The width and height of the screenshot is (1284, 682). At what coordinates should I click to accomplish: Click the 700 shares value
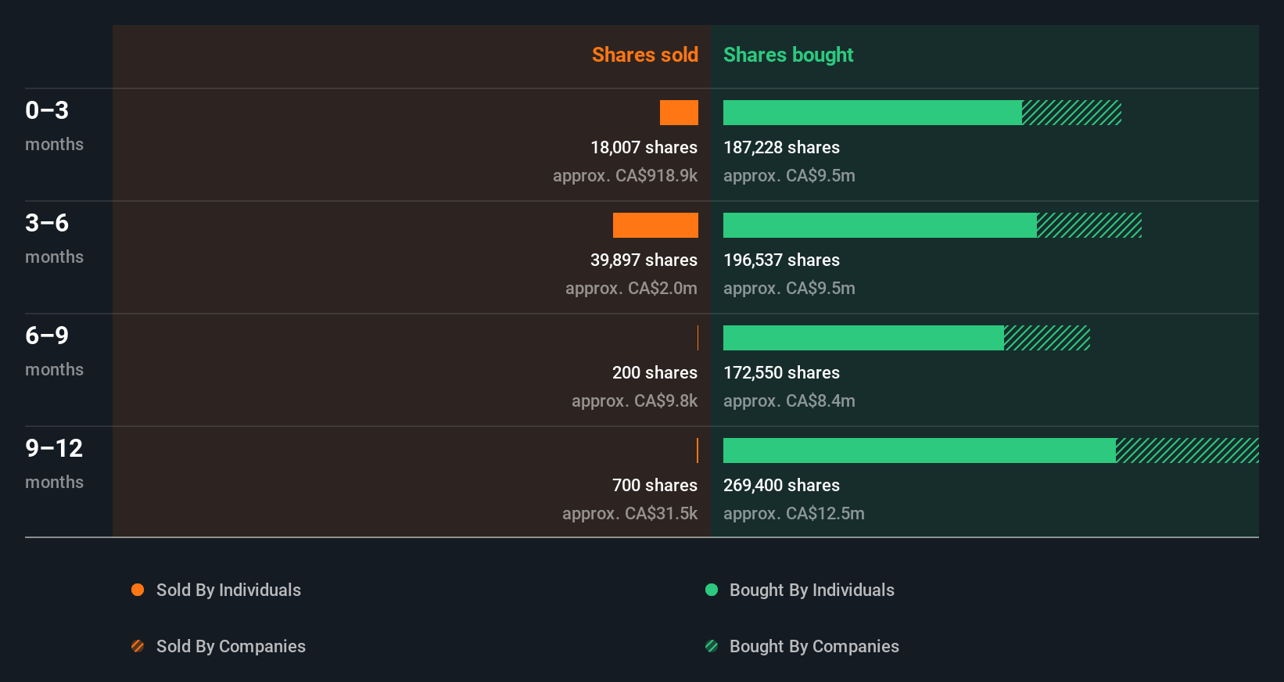pos(655,485)
